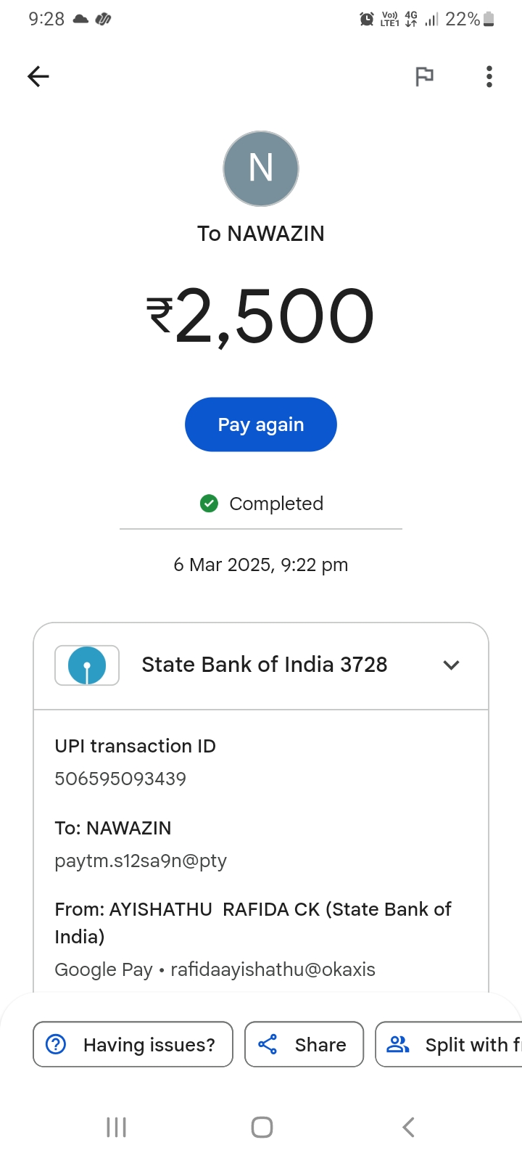Tap the State Bank of India logo
The image size is (522, 1161).
point(87,665)
